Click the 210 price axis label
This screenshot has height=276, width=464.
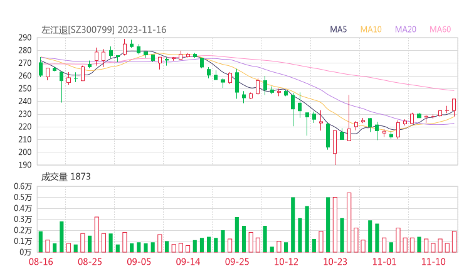pos(25,139)
